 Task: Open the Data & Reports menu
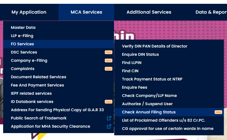(x=211, y=12)
